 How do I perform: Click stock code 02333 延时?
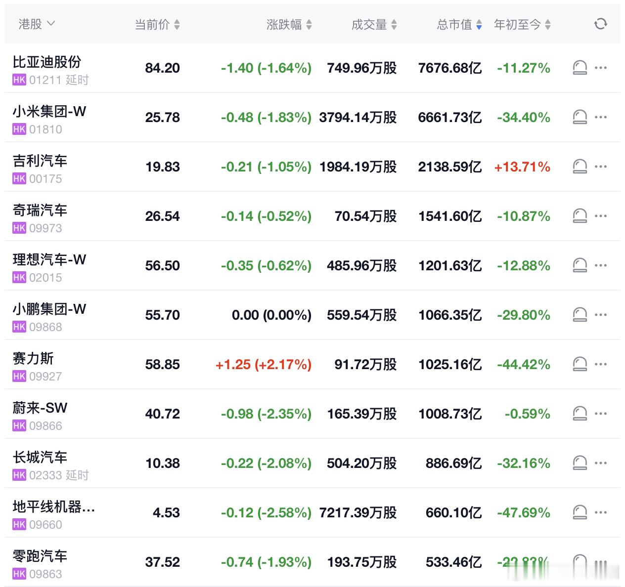(x=59, y=475)
